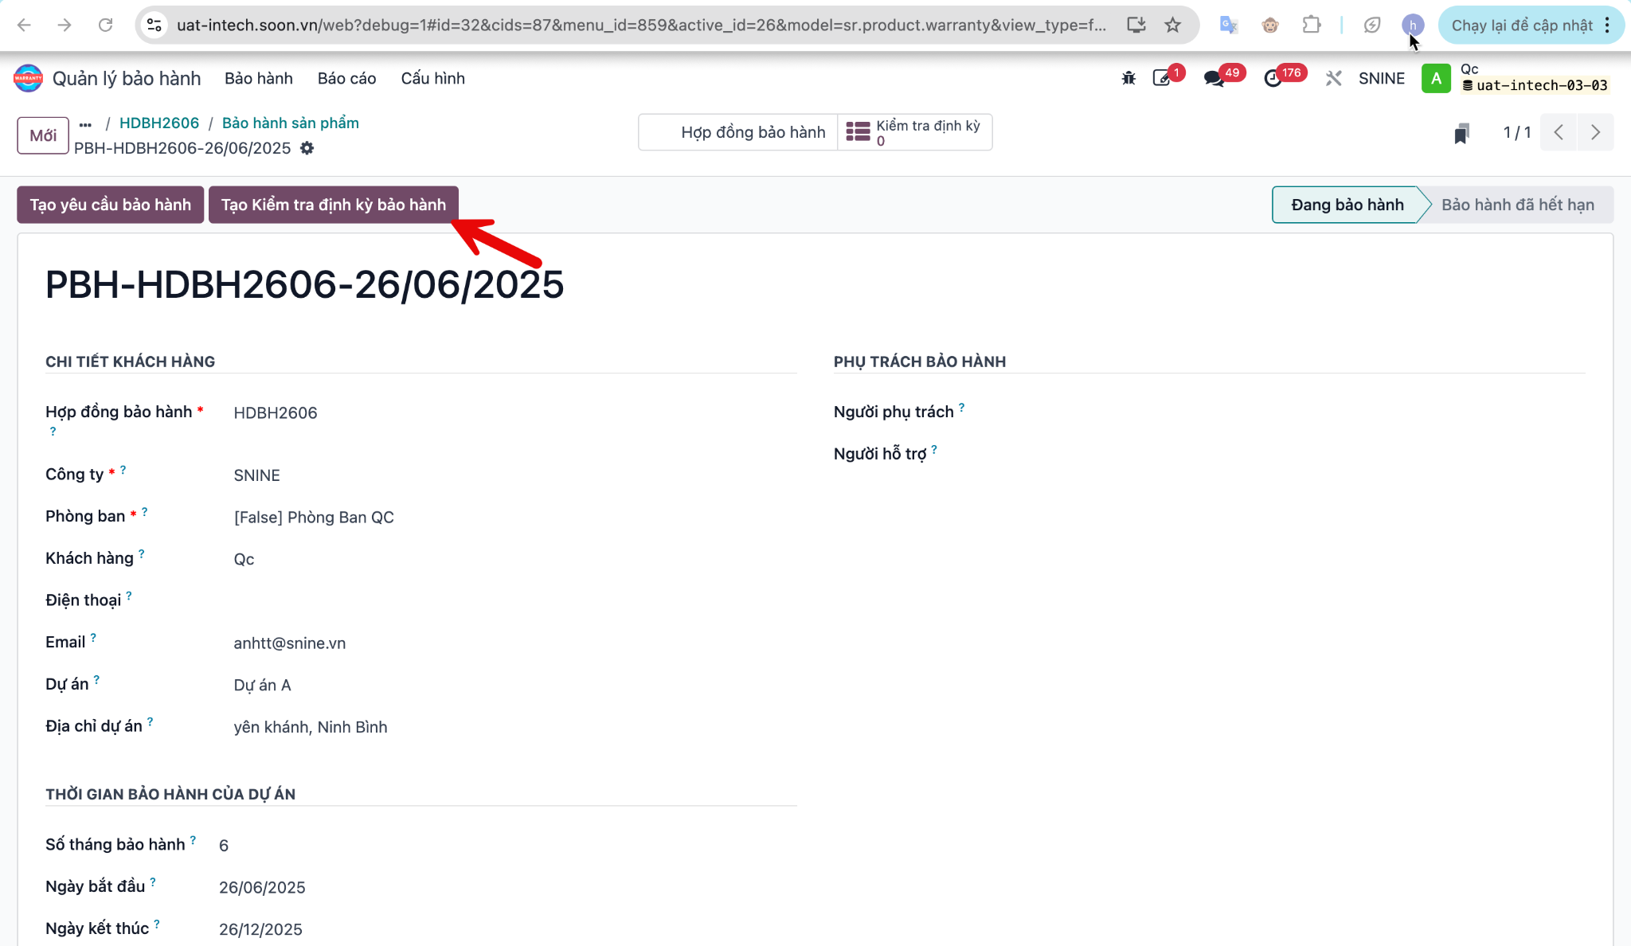Click the bookmark icon near the pager
Viewport: 1631px width, 946px height.
1461,133
